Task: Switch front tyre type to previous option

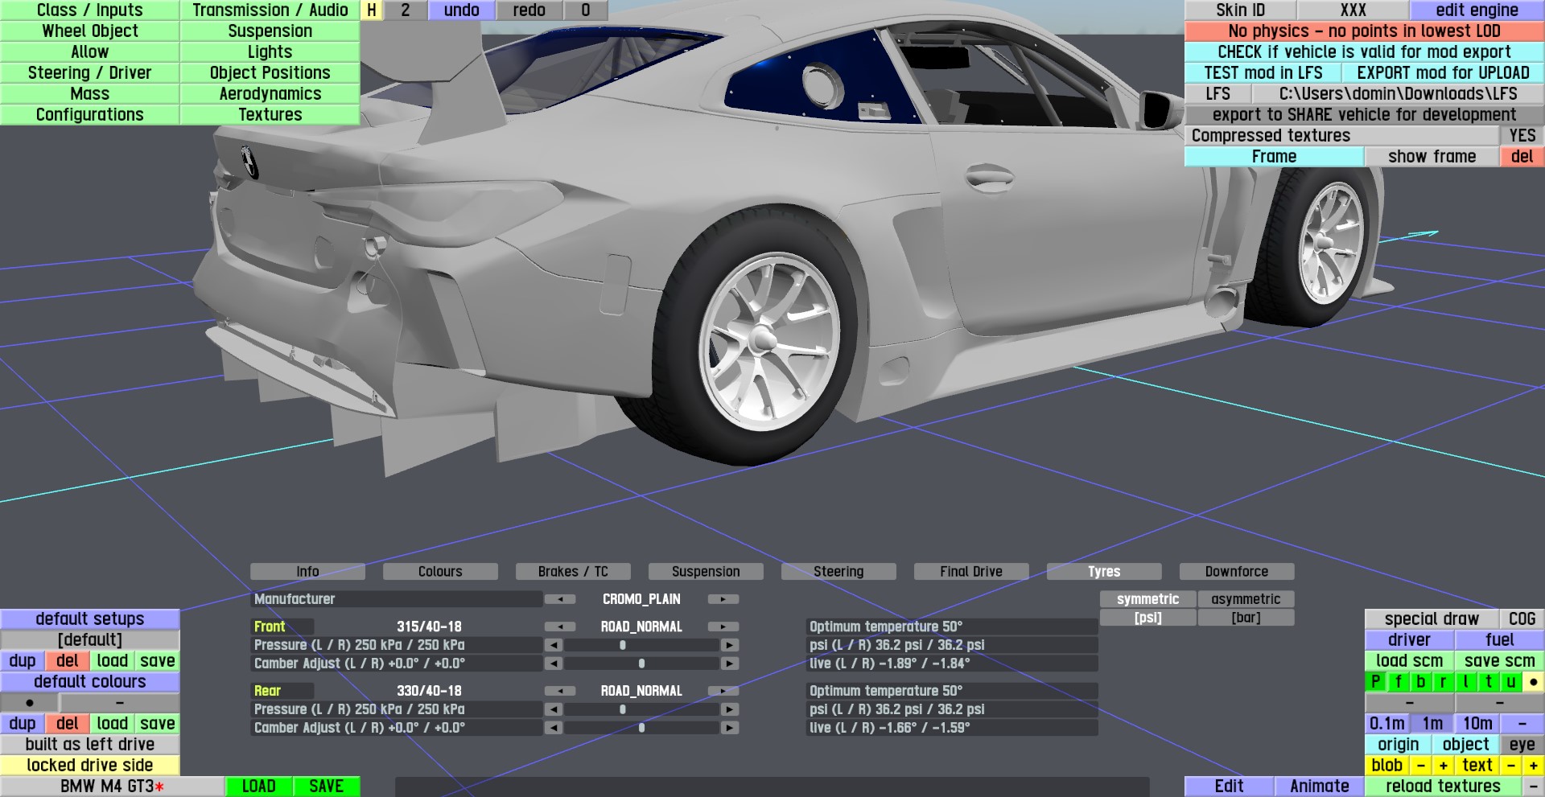Action: coord(560,627)
